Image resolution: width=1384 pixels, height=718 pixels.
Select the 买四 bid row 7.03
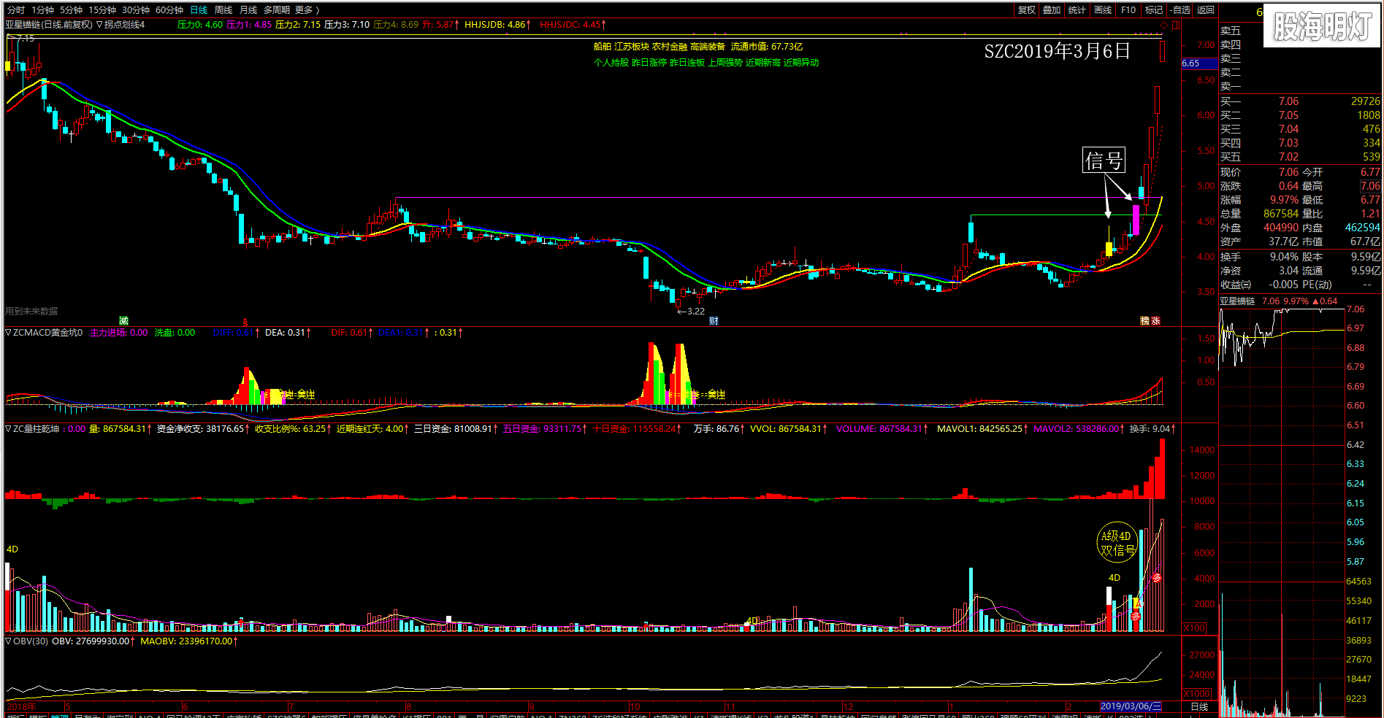coord(1300,143)
